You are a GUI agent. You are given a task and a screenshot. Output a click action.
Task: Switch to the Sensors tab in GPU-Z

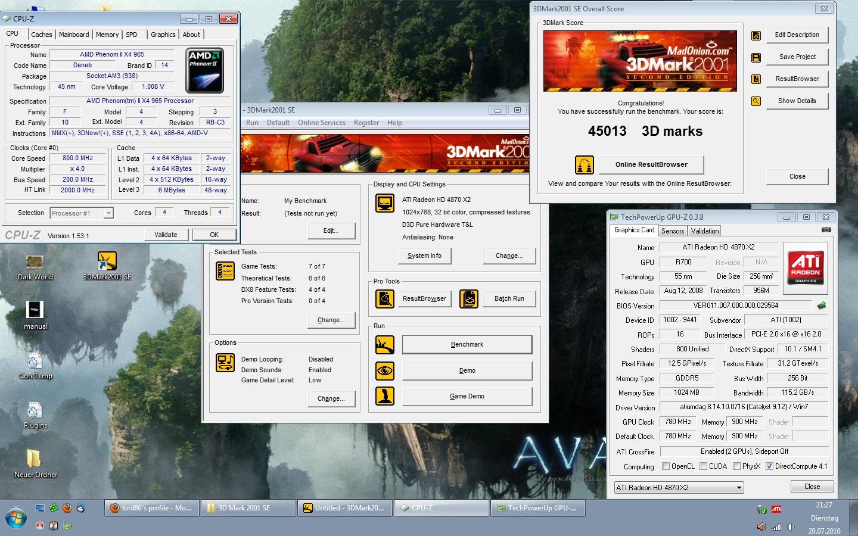673,231
